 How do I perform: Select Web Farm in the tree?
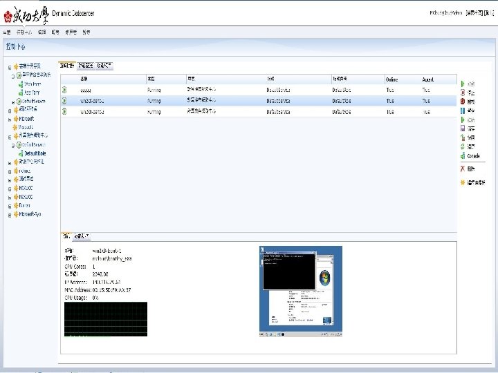click(x=33, y=84)
